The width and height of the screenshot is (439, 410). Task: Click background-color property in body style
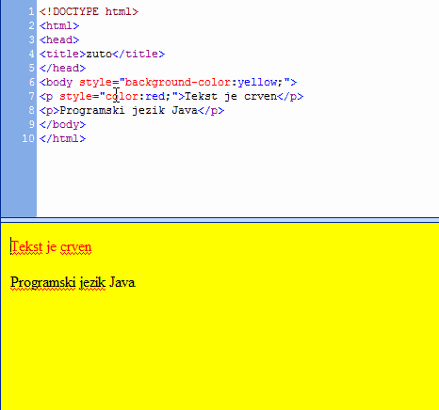click(178, 82)
